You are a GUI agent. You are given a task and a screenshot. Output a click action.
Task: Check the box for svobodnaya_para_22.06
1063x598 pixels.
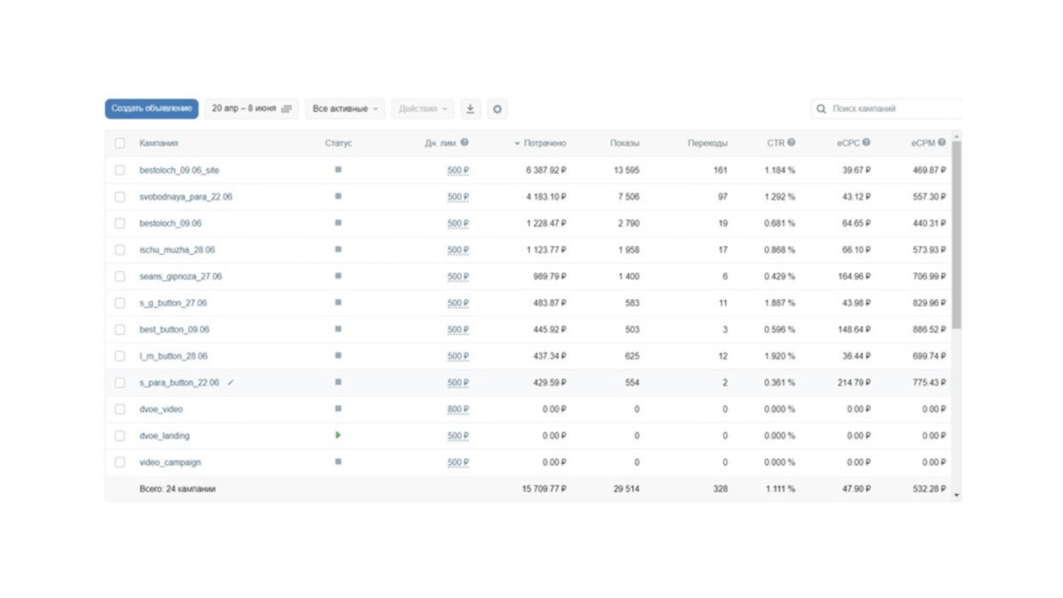[x=120, y=197]
